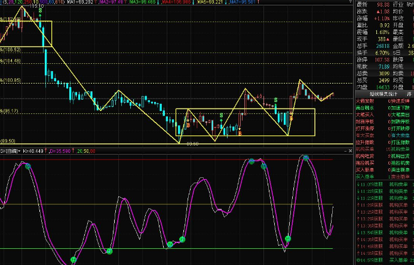Click the 换手 6.70% value
This screenshot has height=265, width=414.
pyautogui.click(x=382, y=53)
